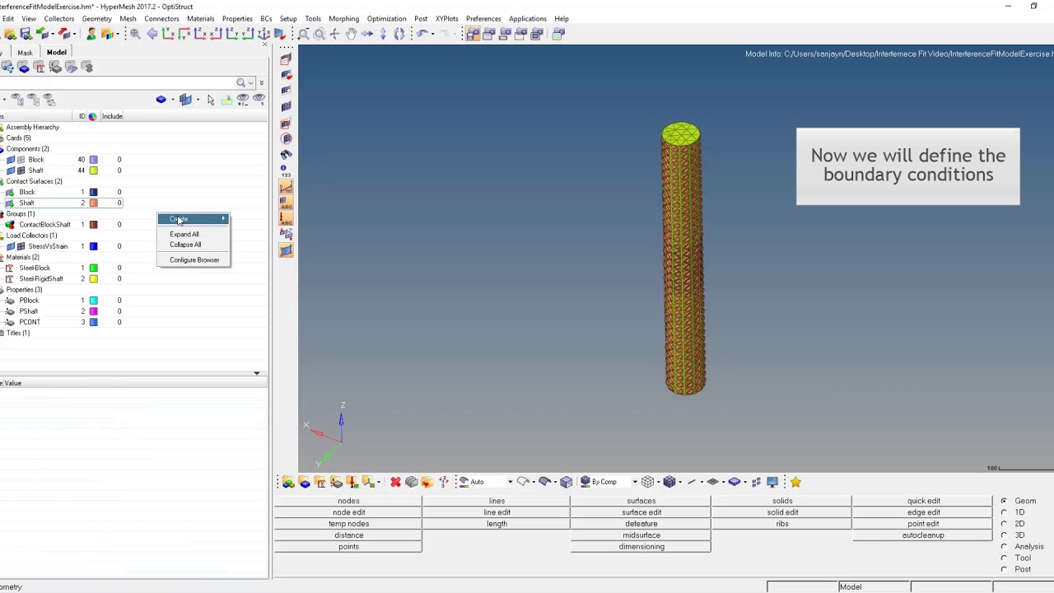Screen dimensions: 1054x593
Task: Click the highlighted page layout icon in top toolbar
Action: [x=473, y=34]
